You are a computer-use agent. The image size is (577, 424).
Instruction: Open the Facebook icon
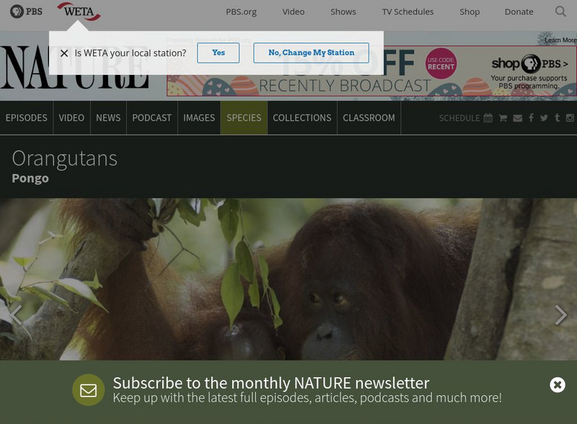531,118
